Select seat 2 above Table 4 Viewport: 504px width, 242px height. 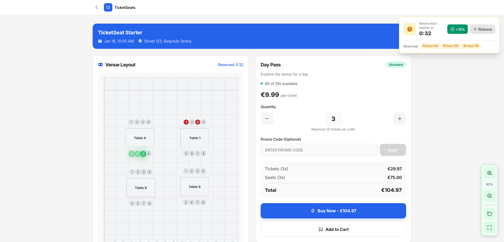point(137,122)
